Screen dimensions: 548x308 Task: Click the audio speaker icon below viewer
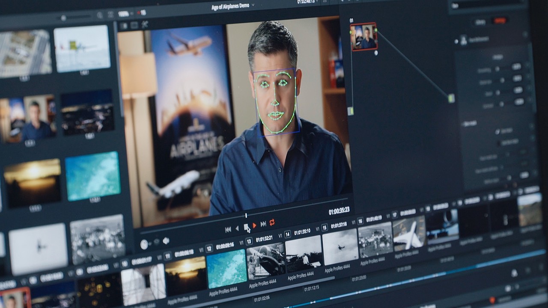[x=166, y=241]
